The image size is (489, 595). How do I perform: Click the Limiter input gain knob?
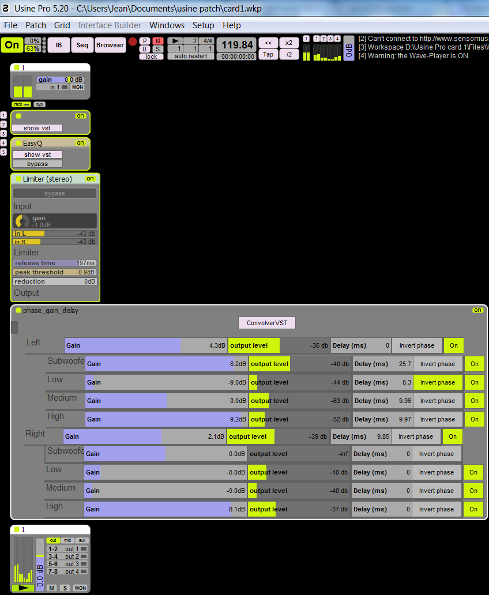22,221
